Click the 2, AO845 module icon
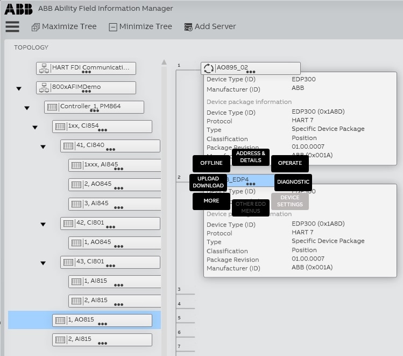Image resolution: width=403 pixels, height=356 pixels. [x=76, y=185]
